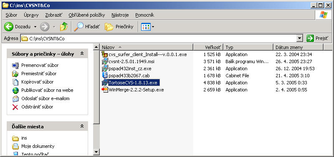Click the views grid icon

[x=146, y=27]
